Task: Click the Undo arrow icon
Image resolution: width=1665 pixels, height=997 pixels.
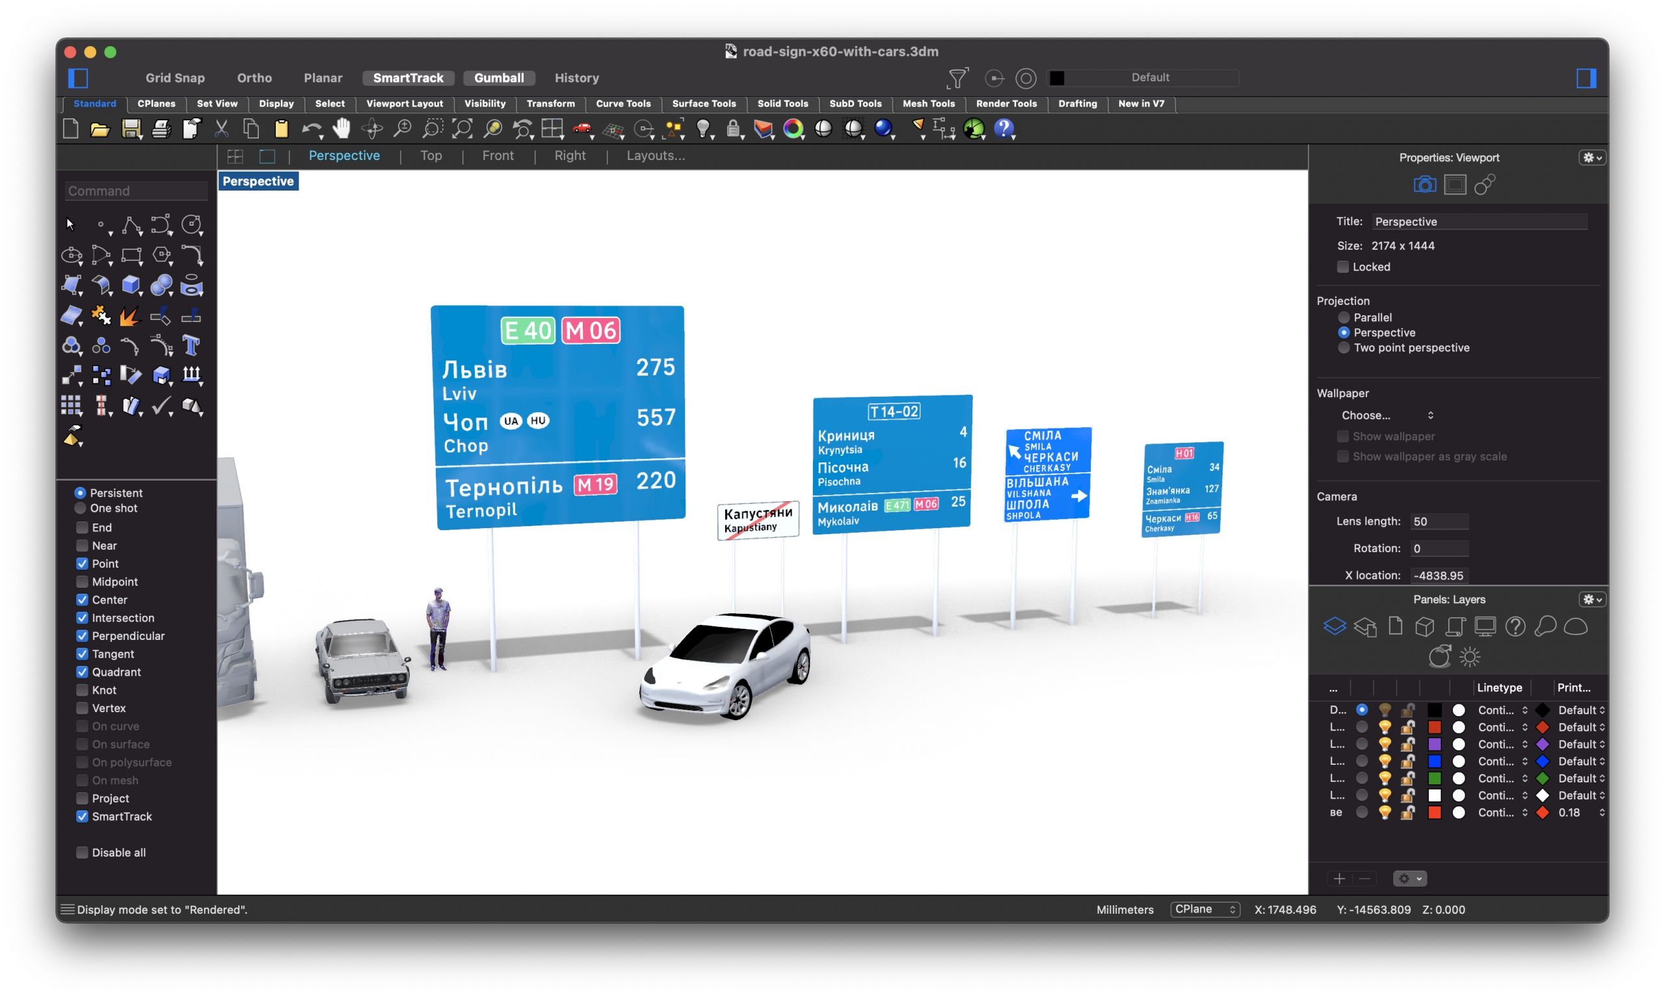Action: coord(311,128)
